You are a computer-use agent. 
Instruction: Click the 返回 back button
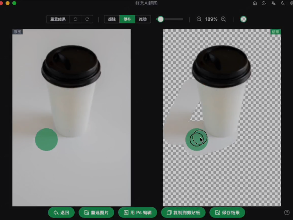tap(61, 213)
